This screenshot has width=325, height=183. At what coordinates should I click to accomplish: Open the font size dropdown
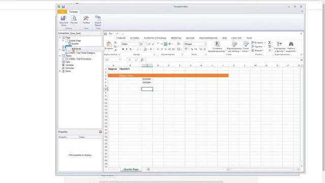click(146, 44)
